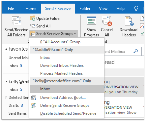Viewport: 145px width, 121px height.
Task: Collapse the Favorites section
Action: (x=6, y=49)
